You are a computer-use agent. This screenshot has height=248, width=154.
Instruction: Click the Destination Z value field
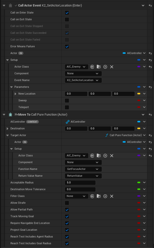123,129
